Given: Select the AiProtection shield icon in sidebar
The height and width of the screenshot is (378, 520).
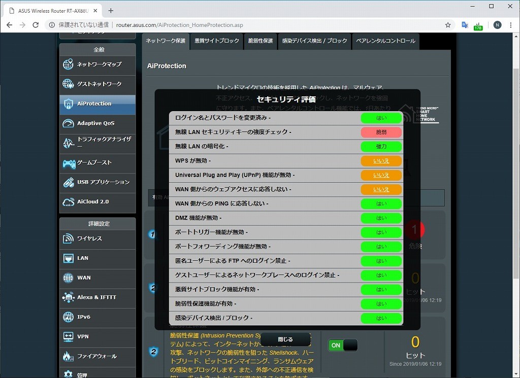Looking at the screenshot, I should tap(68, 104).
